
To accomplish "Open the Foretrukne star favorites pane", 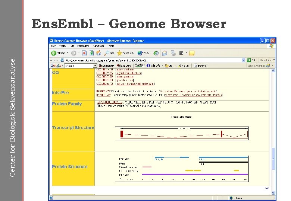I will (126, 53).
